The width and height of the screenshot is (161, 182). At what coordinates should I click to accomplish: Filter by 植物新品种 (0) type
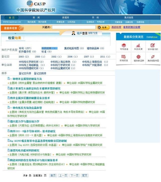pos(95,48)
